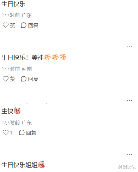Screen dimensions: 138x172
Task: Click the reply bubble icon under first comment
Action: 24,25
